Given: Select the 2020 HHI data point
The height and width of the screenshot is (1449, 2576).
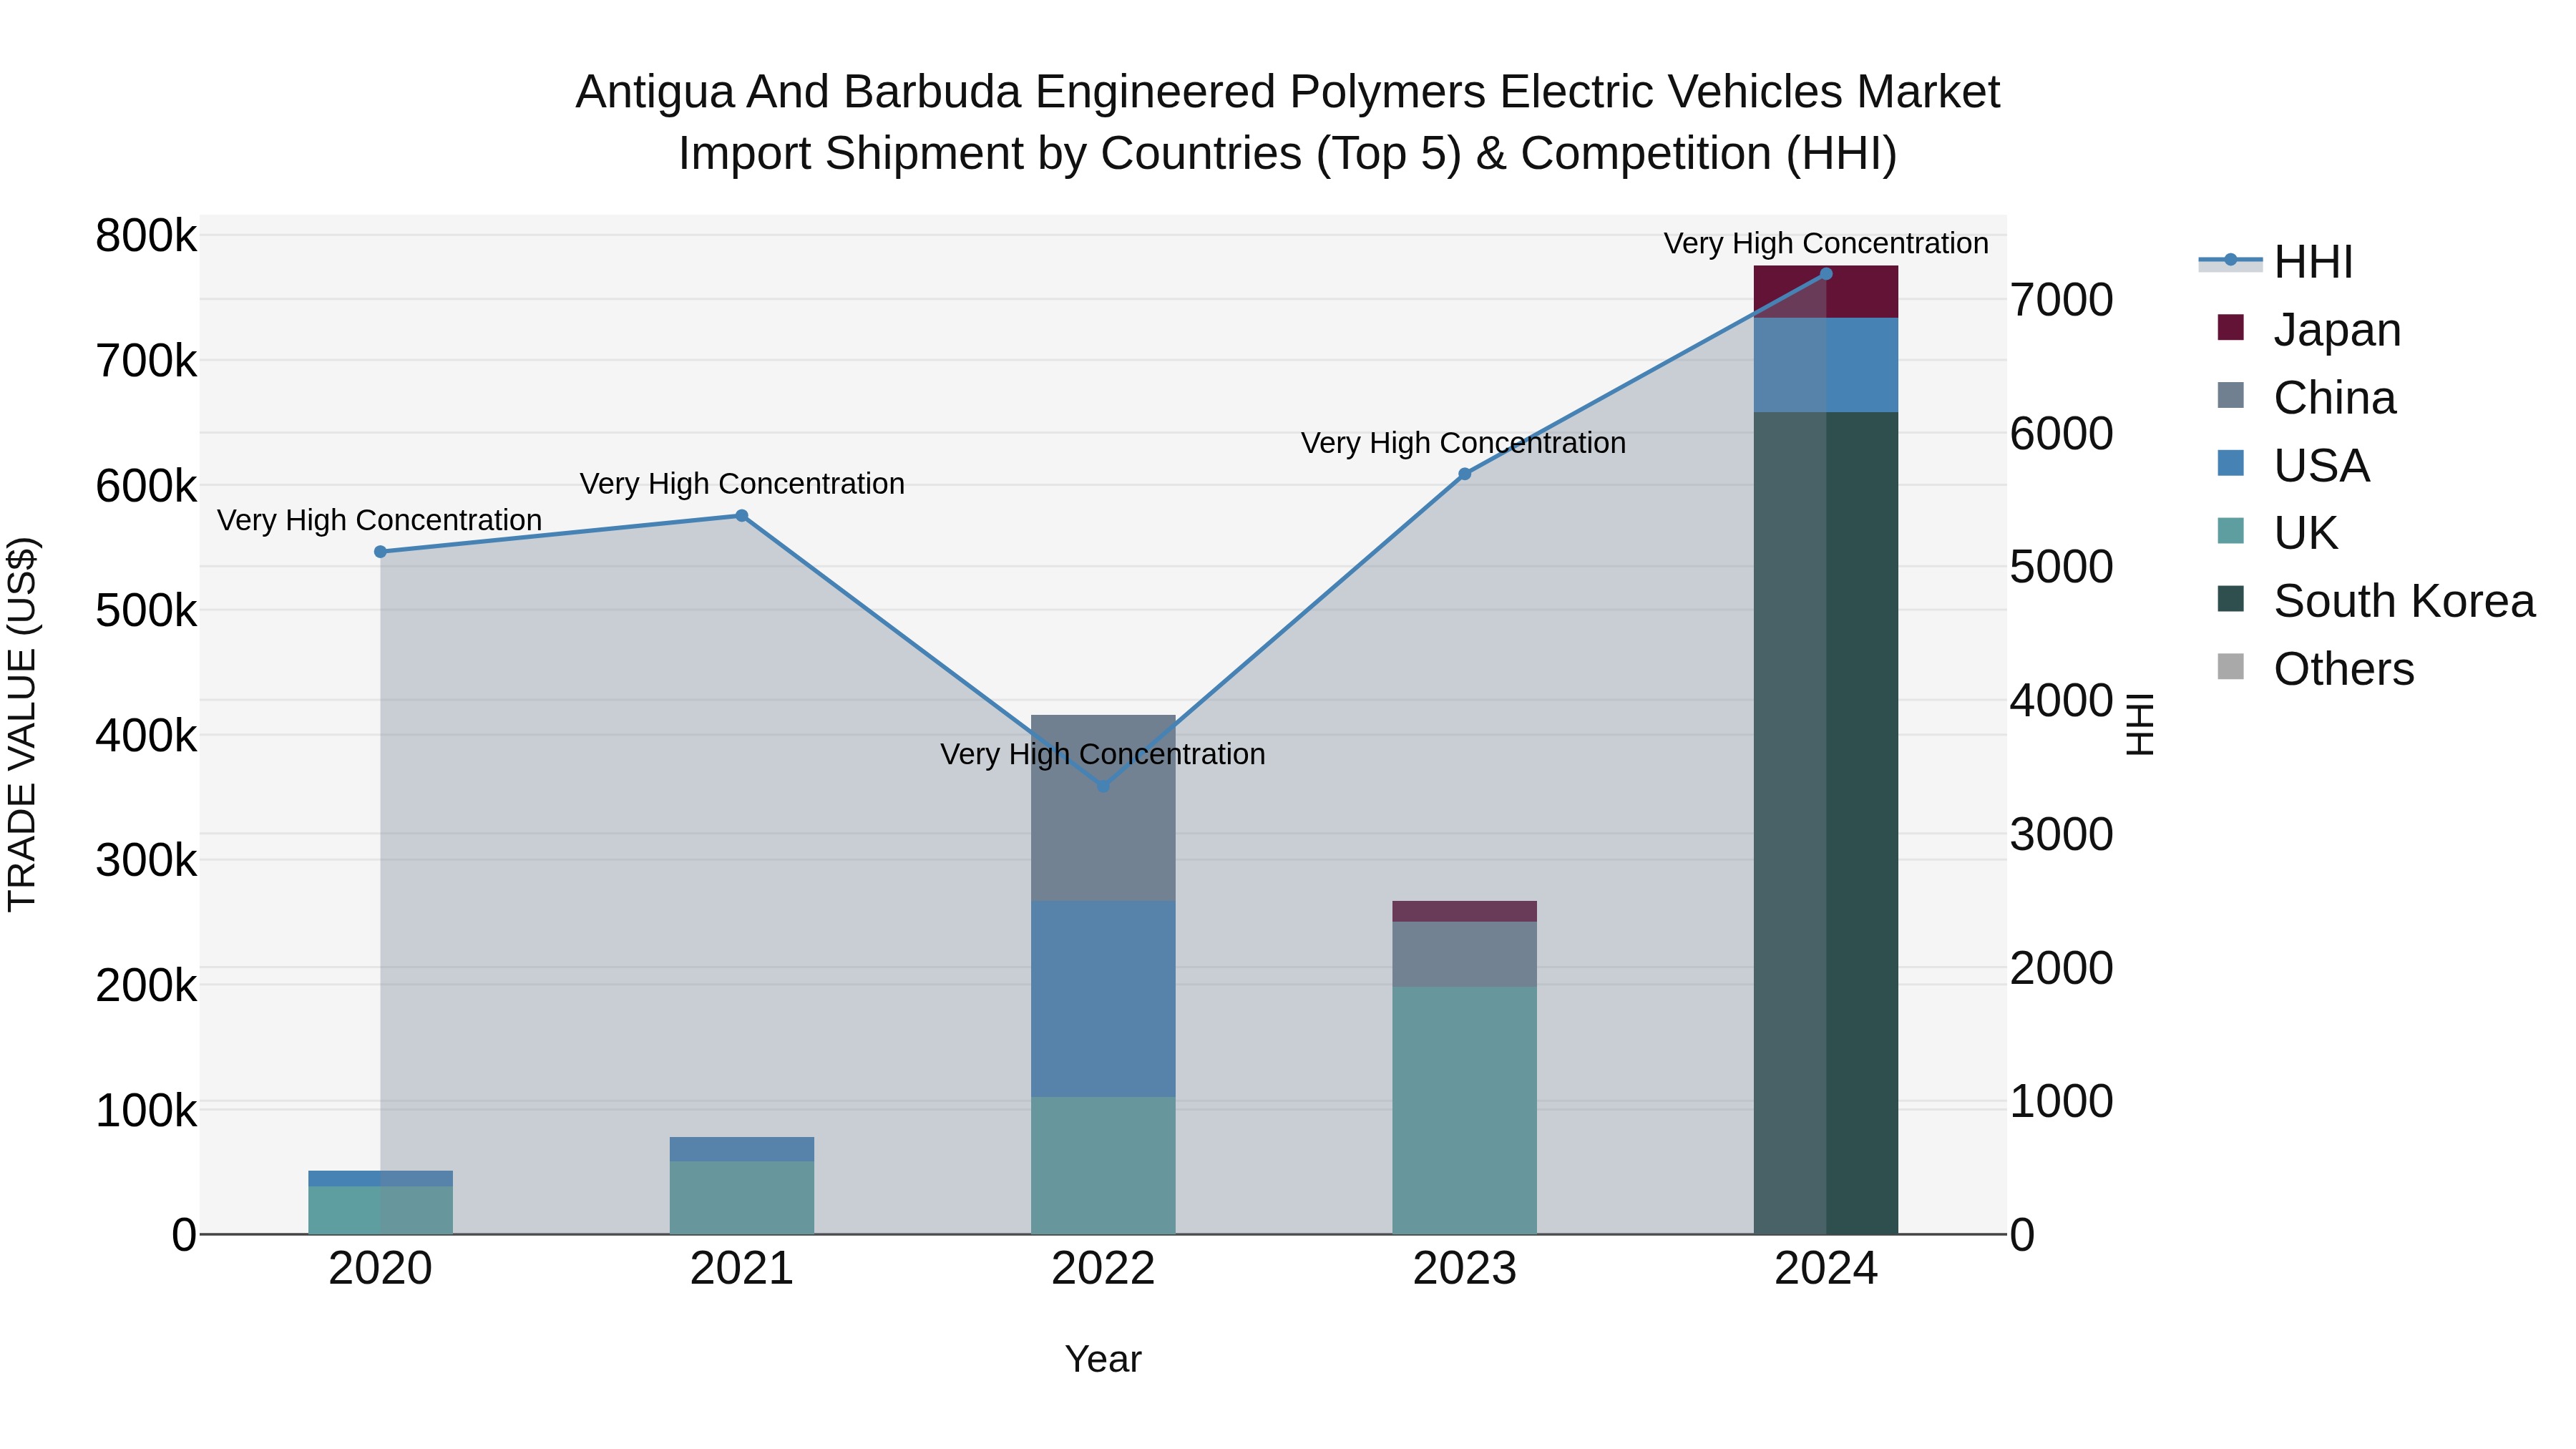Looking at the screenshot, I should (380, 552).
